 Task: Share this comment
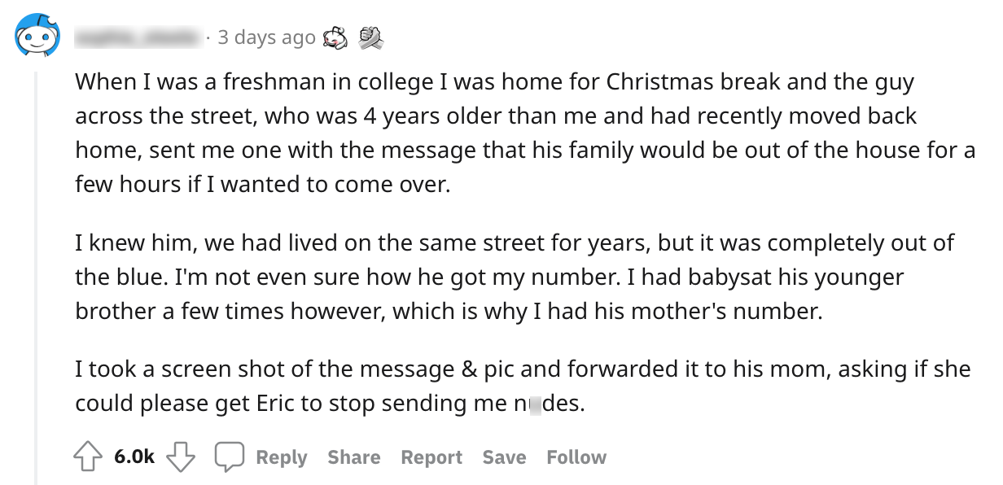pyautogui.click(x=354, y=457)
